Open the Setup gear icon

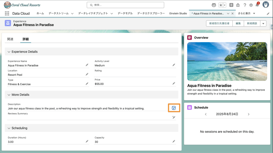(x=251, y=5)
